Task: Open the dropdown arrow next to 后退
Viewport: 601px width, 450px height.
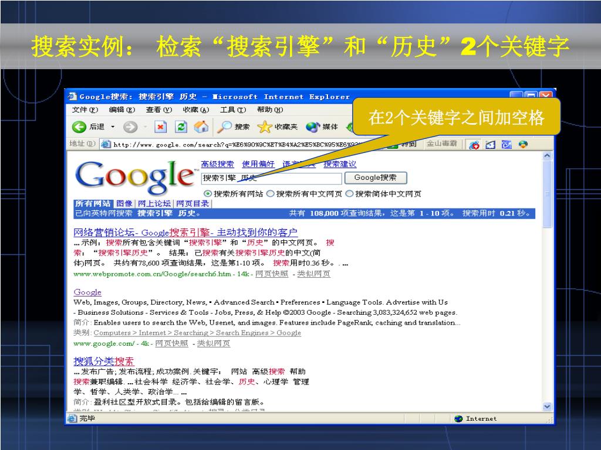Action: (113, 127)
